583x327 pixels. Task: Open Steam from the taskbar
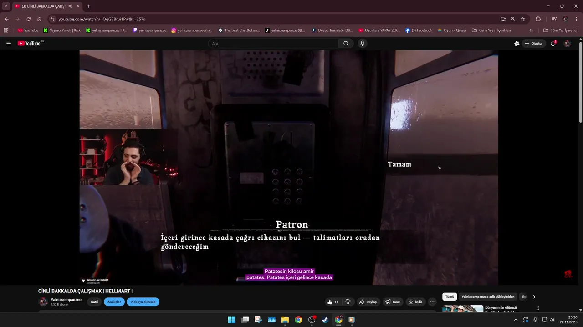tap(325, 320)
